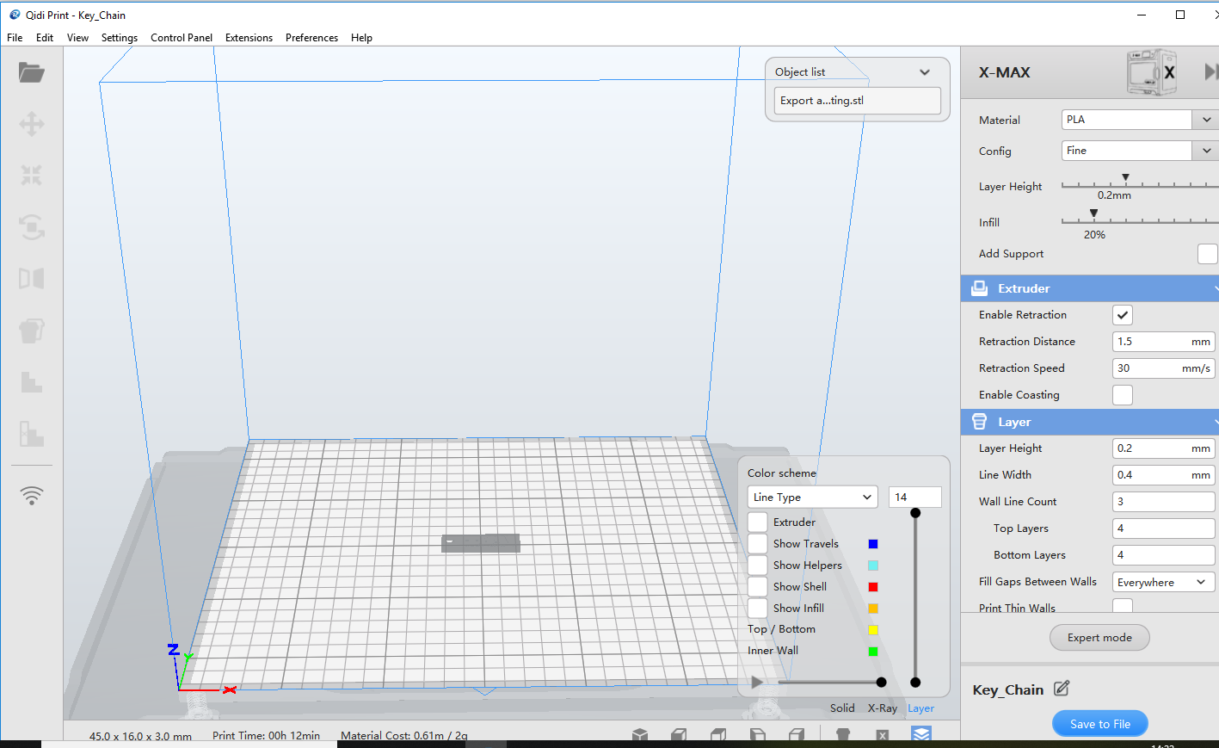
Task: Select the Move tool in the sidebar
Action: click(32, 124)
